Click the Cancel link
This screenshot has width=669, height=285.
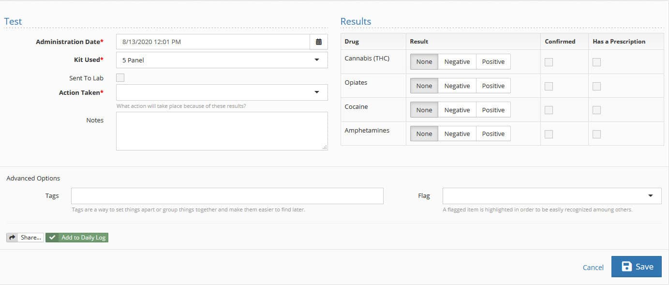pos(593,267)
